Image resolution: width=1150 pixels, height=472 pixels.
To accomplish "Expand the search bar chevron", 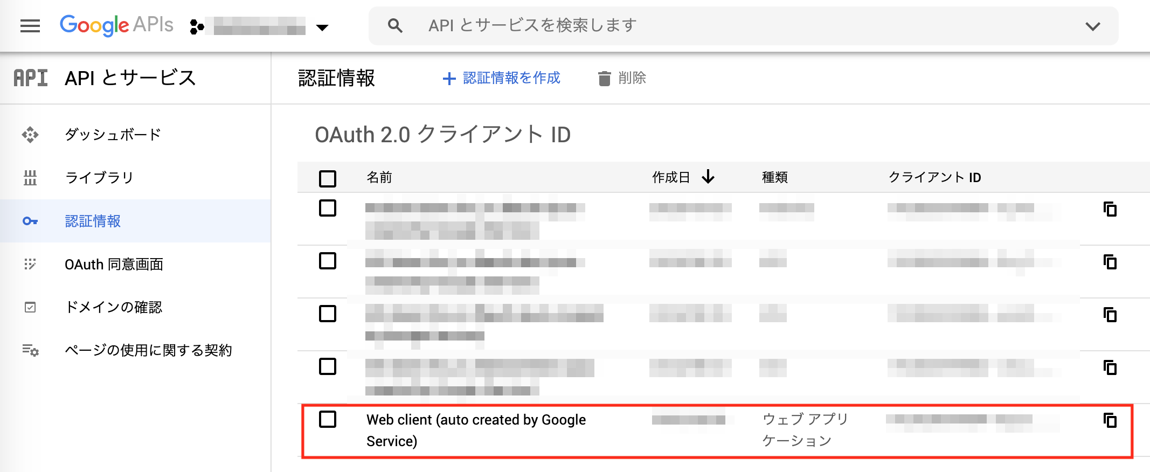I will pos(1093,26).
